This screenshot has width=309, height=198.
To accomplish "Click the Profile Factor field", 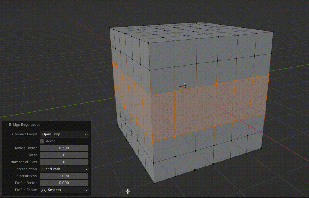I will coord(64,183).
